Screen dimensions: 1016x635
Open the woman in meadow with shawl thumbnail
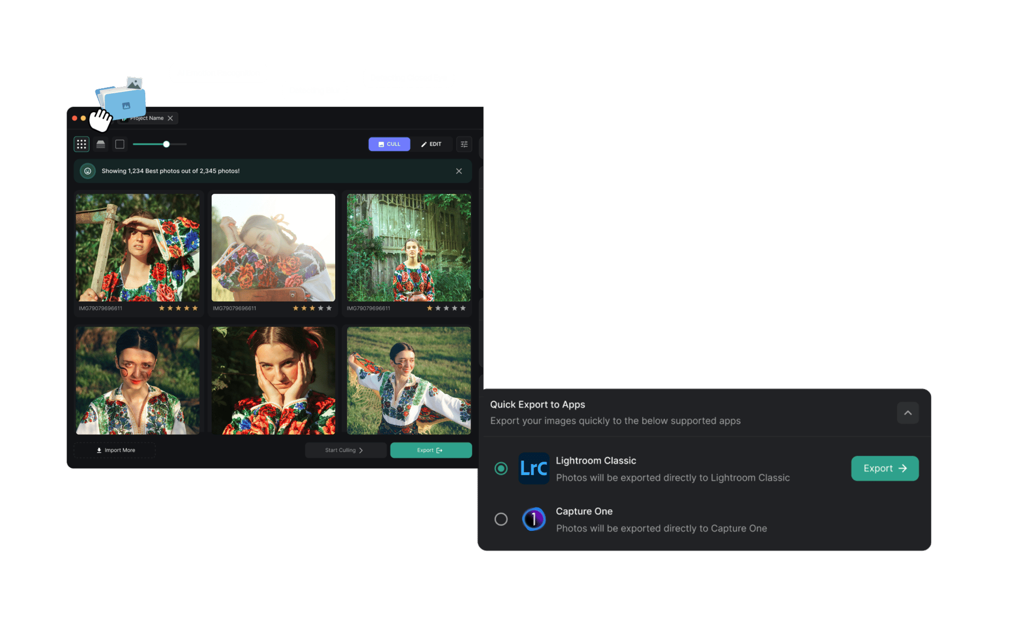(x=409, y=380)
